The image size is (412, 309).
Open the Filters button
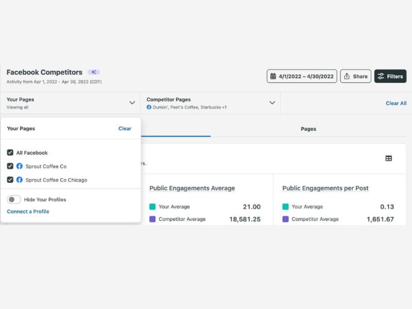[390, 76]
